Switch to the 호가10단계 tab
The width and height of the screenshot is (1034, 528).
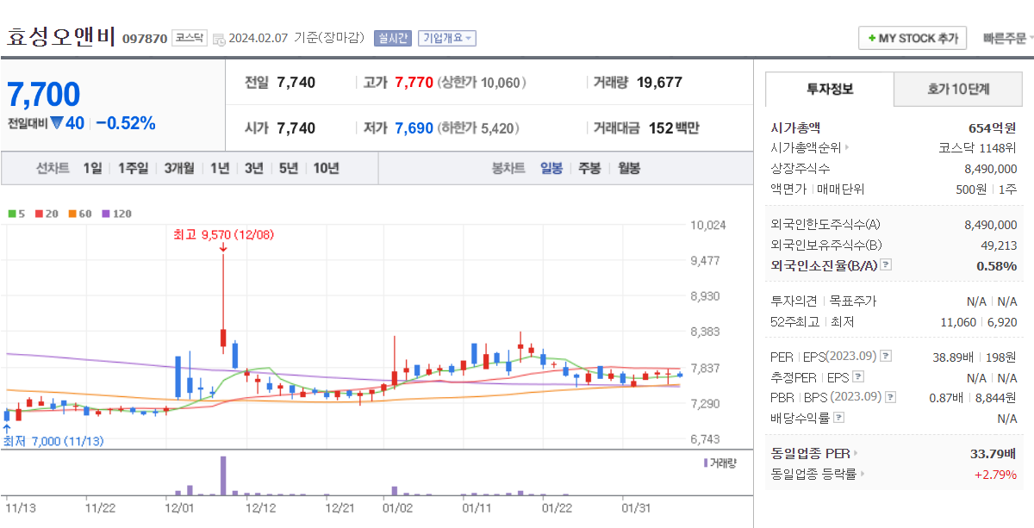(958, 89)
